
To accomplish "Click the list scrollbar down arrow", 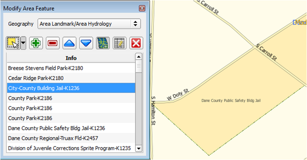I will click(139, 148).
